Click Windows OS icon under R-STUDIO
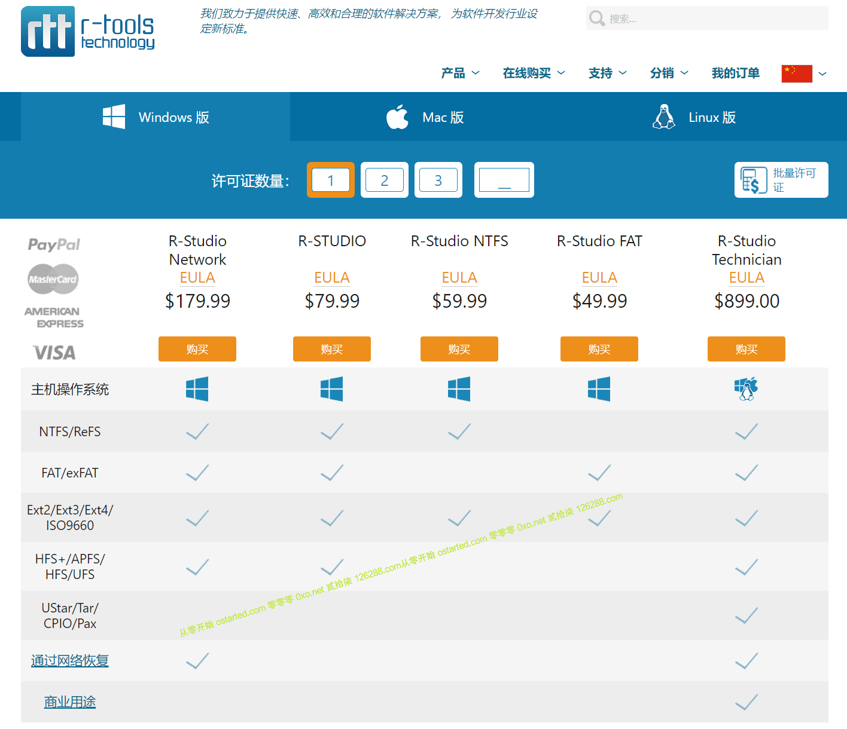847x729 pixels. click(331, 389)
